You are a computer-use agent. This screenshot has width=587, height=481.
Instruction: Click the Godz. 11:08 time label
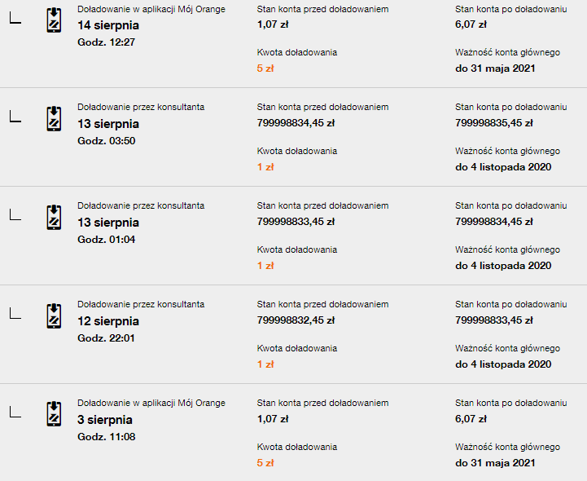(x=106, y=437)
